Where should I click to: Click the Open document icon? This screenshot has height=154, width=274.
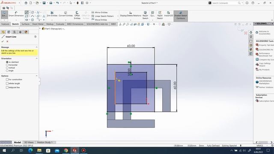tap(37, 3)
